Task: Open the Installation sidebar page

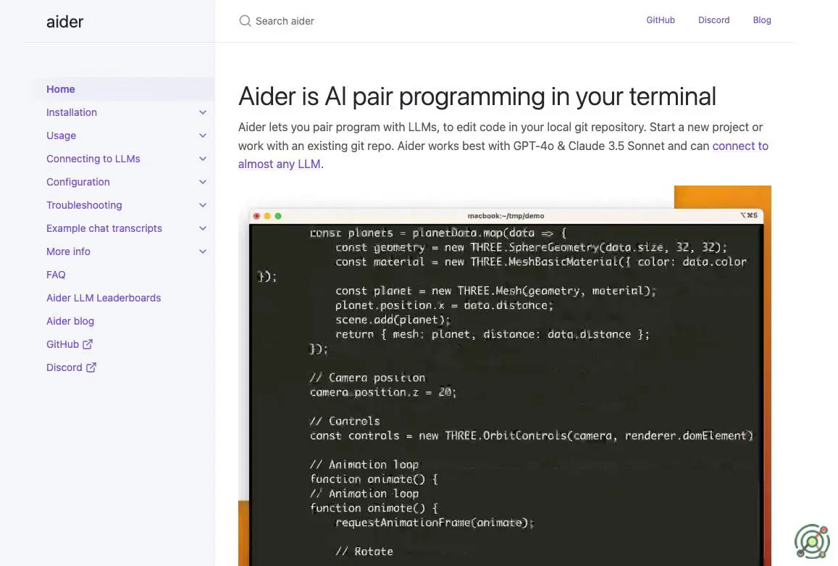Action: coord(72,112)
